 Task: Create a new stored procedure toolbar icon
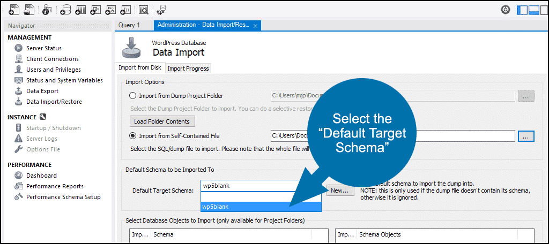pos(110,10)
